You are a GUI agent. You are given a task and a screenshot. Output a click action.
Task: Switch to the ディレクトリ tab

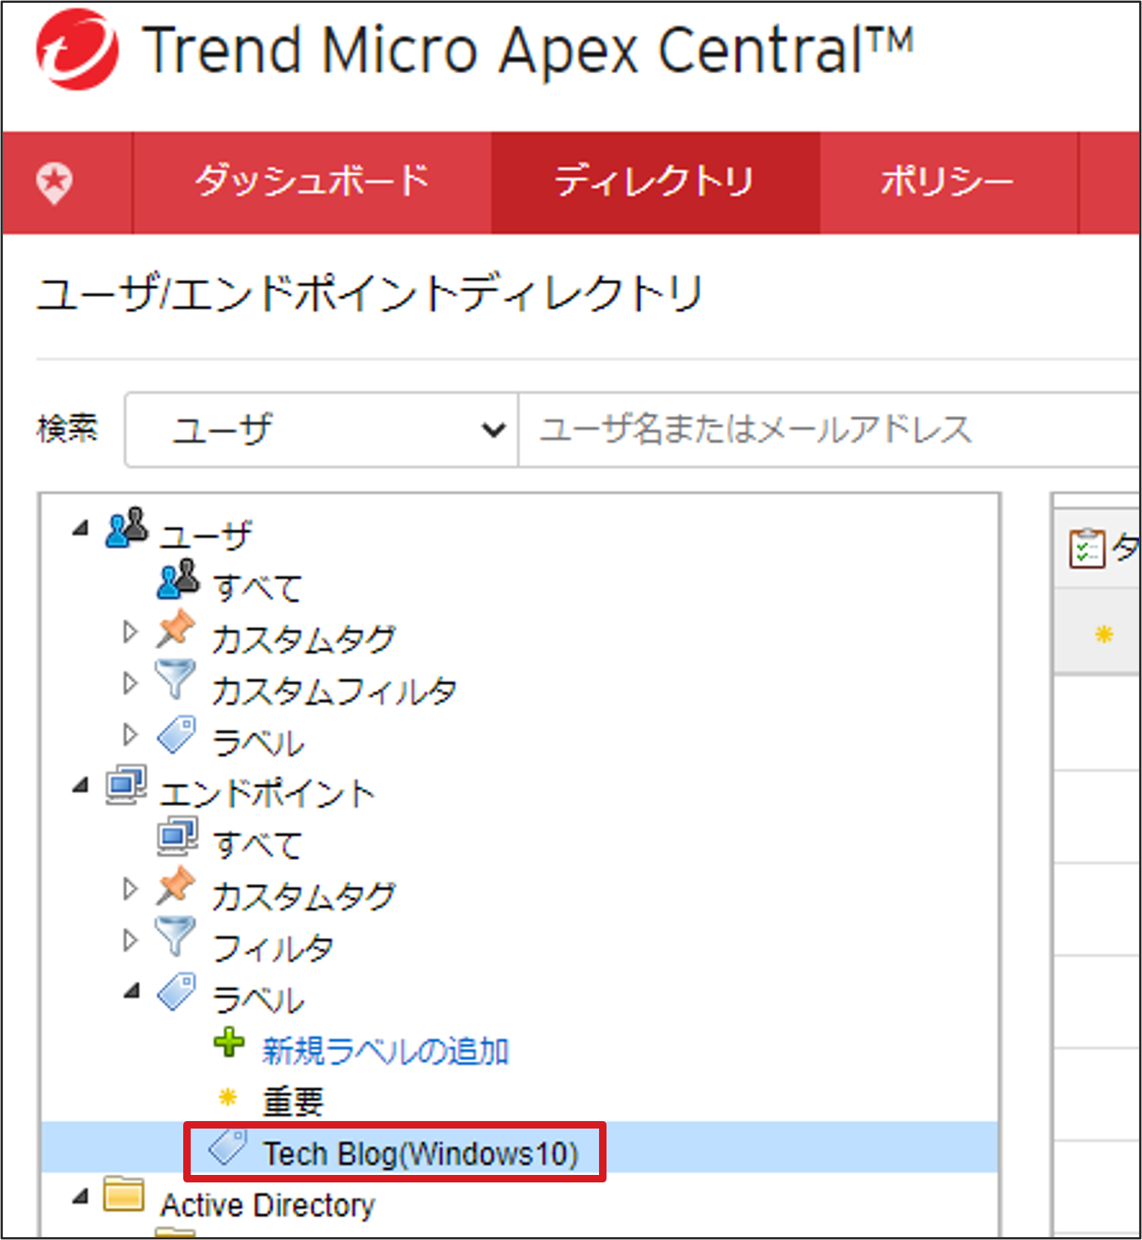(x=655, y=182)
